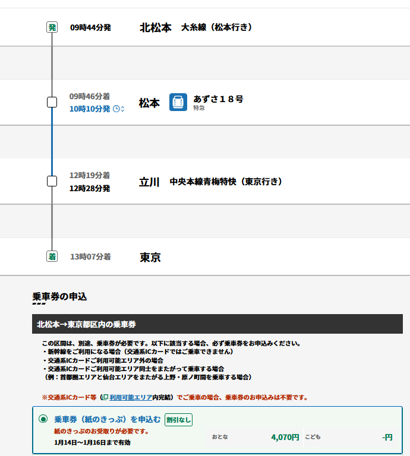Click the 特急 label under あずさ18号
The height and width of the screenshot is (456, 410).
click(x=199, y=108)
